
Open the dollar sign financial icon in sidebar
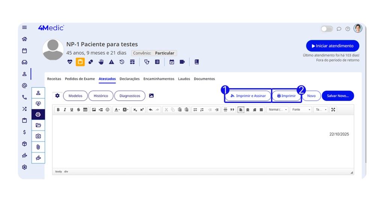(24, 132)
